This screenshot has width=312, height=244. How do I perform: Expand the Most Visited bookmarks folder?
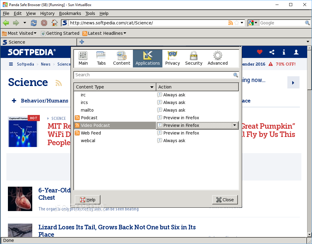click(19, 33)
